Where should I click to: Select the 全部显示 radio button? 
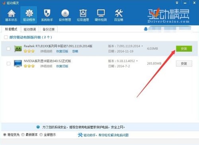coord(41,135)
